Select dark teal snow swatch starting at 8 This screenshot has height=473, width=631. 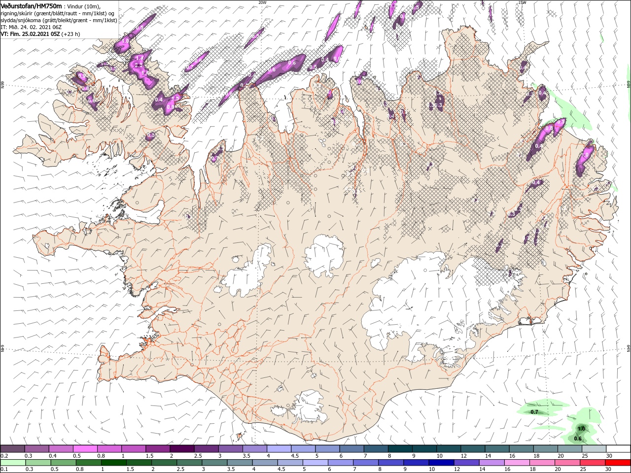[x=400, y=449]
